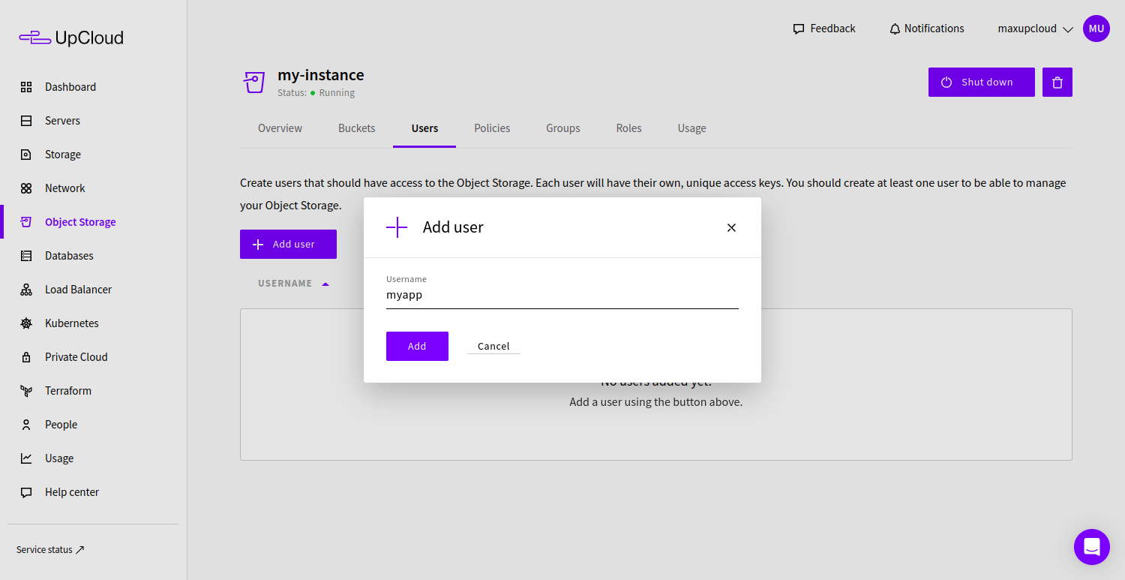Focus the Username input field
The width and height of the screenshot is (1125, 580).
[562, 295]
